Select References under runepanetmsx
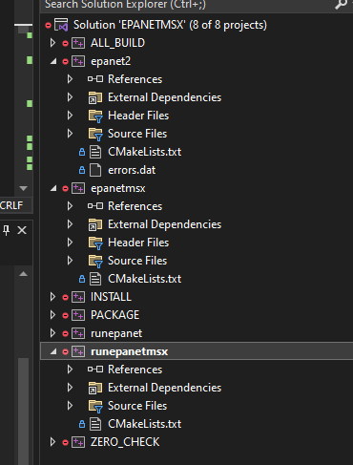This screenshot has height=465, width=353. 135,370
